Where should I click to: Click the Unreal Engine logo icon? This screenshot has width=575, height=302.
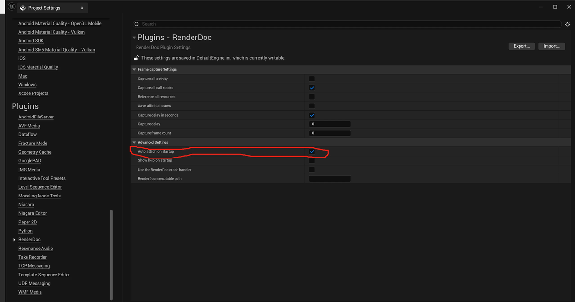(x=12, y=7)
